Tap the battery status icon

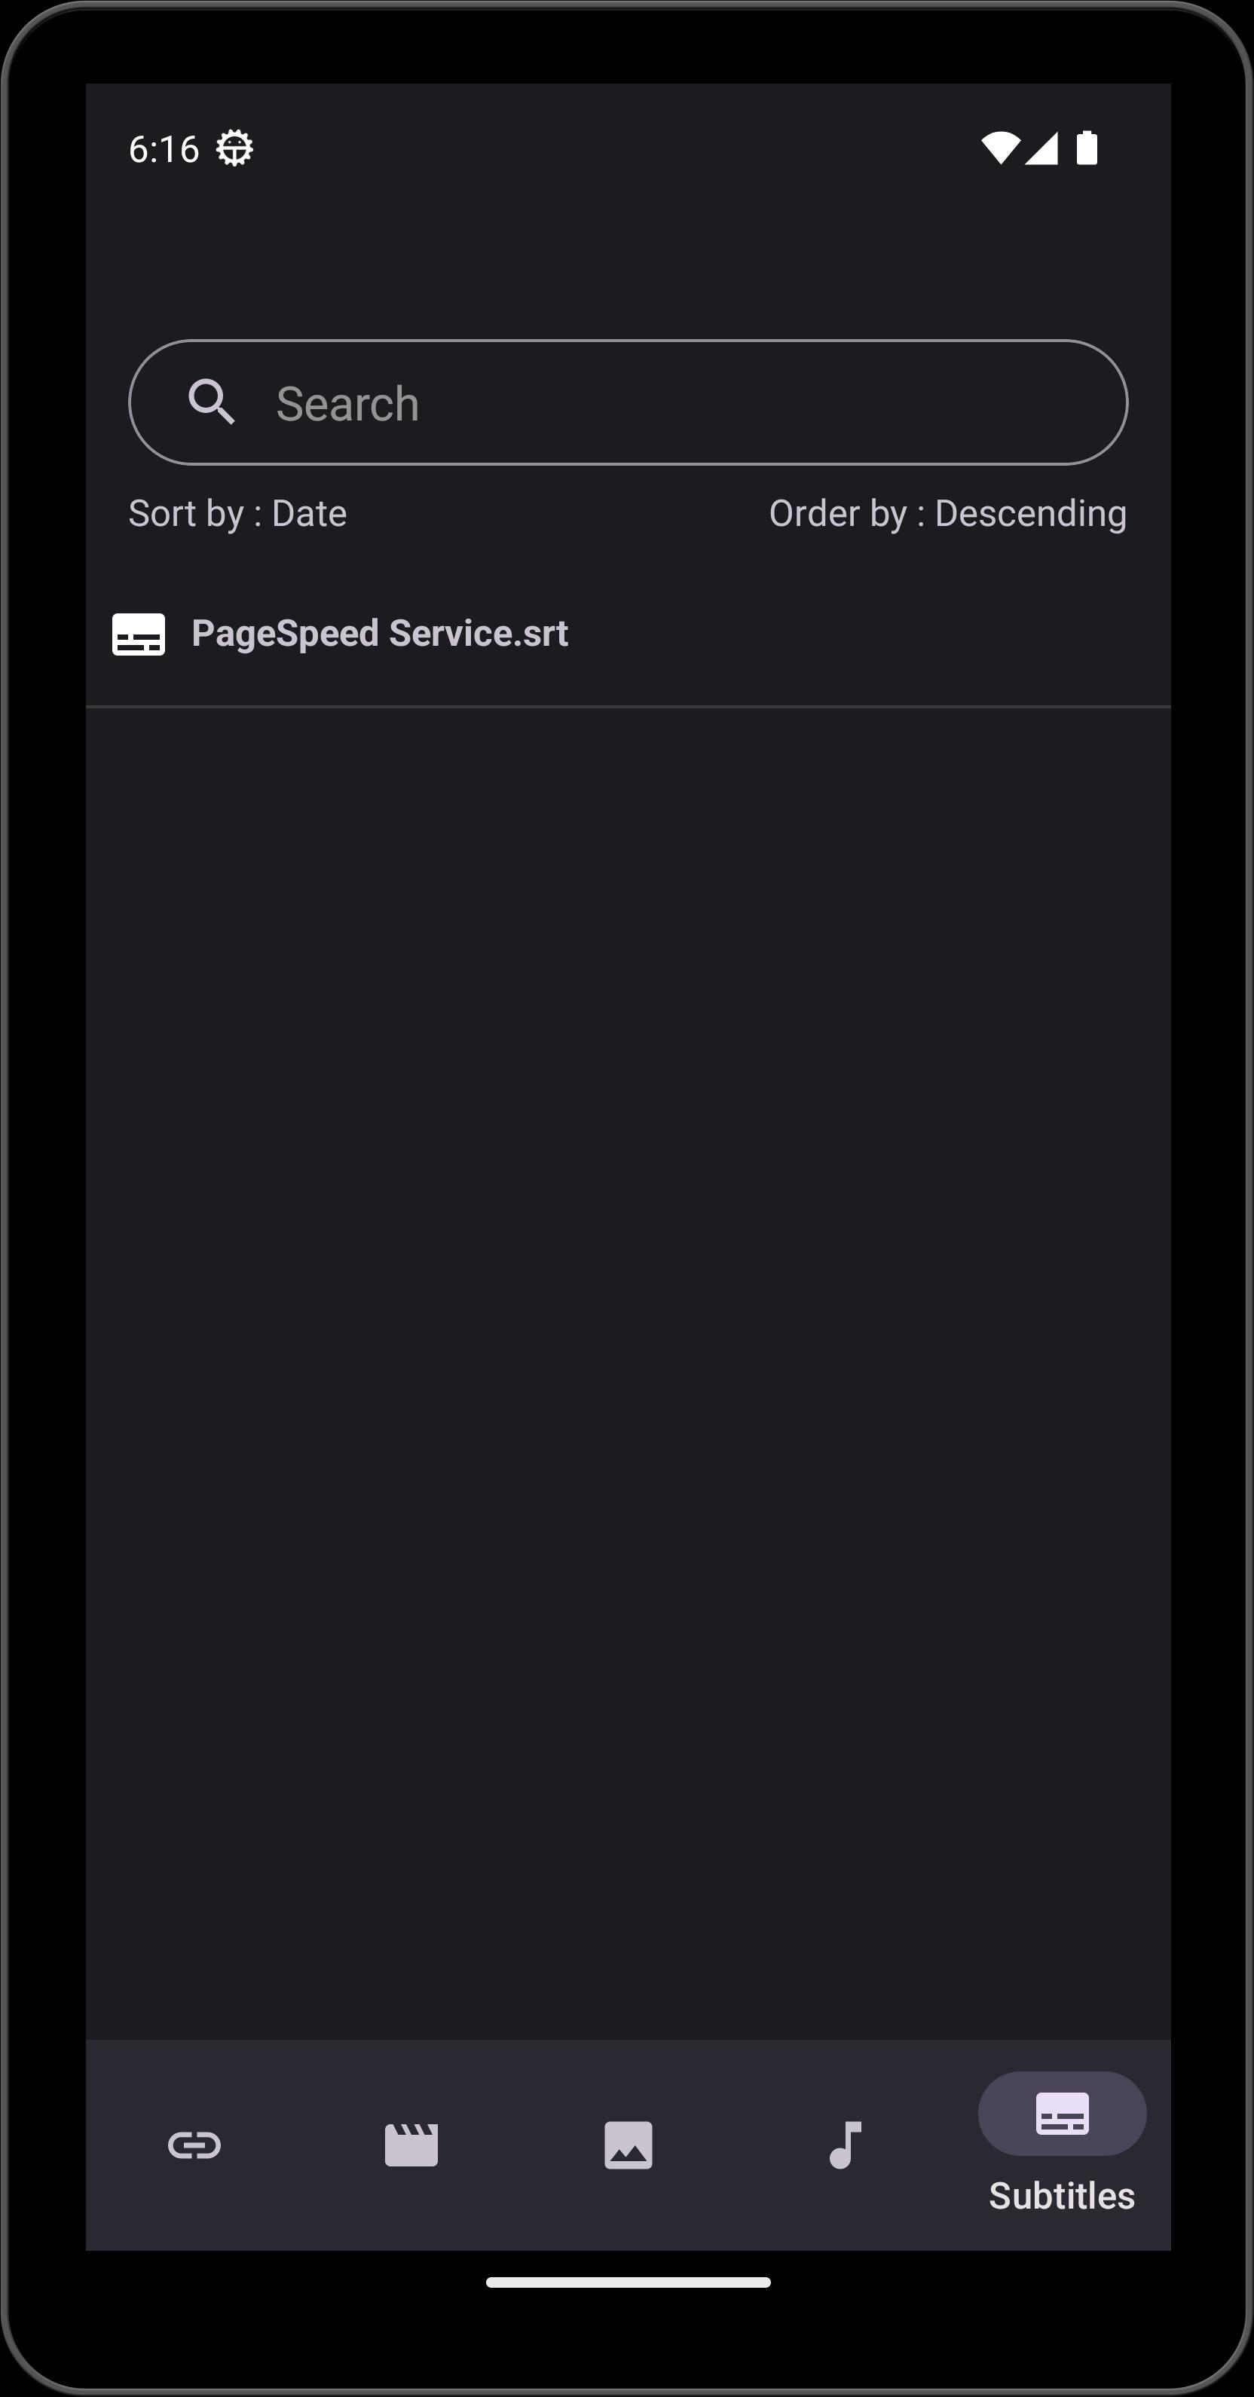pyautogui.click(x=1087, y=148)
